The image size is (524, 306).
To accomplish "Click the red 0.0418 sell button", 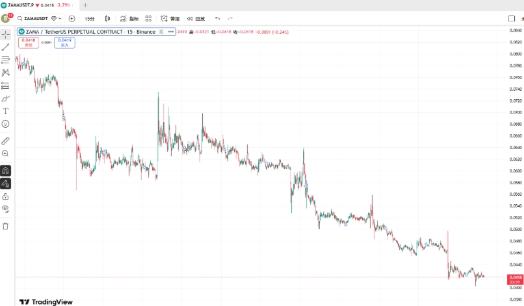I will pyautogui.click(x=28, y=43).
